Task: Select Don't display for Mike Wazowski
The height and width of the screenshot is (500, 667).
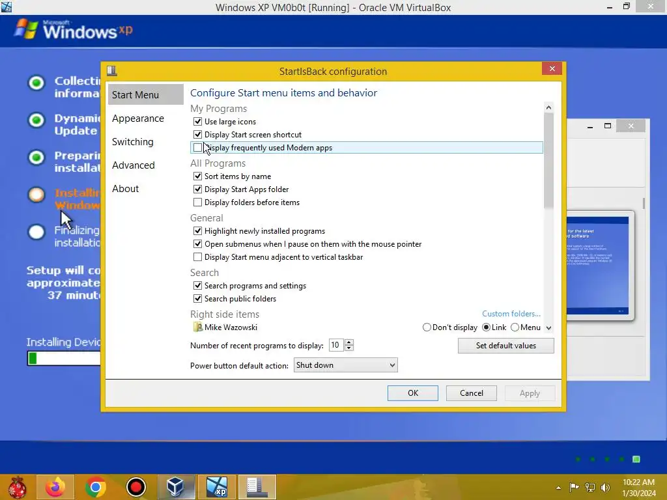Action: coord(427,327)
